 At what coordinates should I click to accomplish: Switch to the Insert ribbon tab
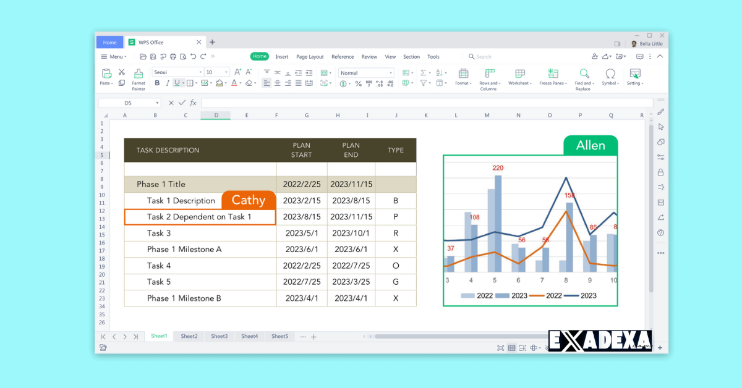[x=282, y=56]
